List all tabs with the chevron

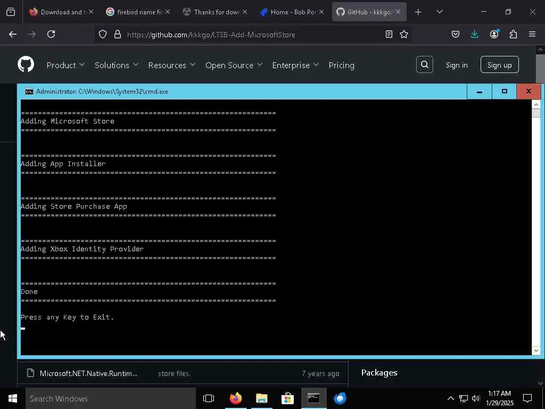tap(439, 12)
